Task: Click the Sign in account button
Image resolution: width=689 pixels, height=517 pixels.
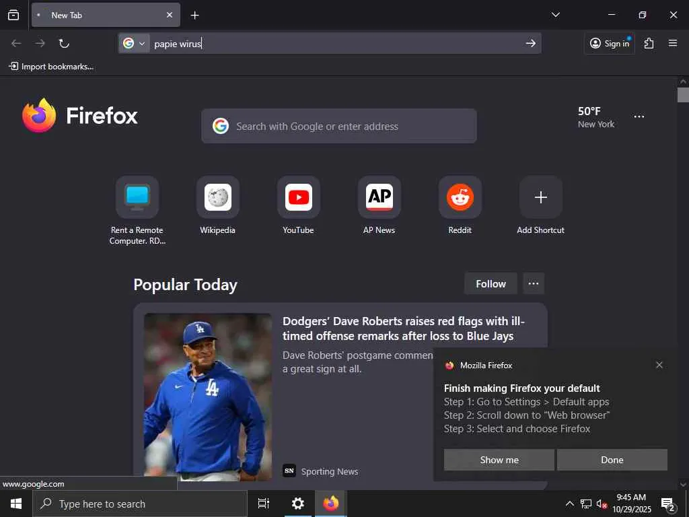Action: click(610, 43)
